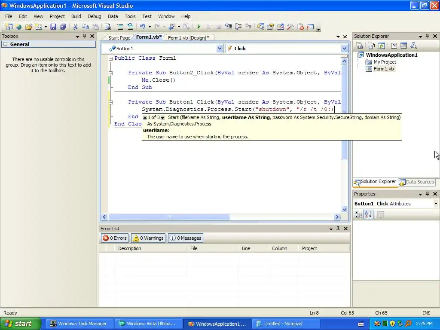Click Categorized icon in Properties panel
Screen dimensions: 440x330
[x=358, y=215]
